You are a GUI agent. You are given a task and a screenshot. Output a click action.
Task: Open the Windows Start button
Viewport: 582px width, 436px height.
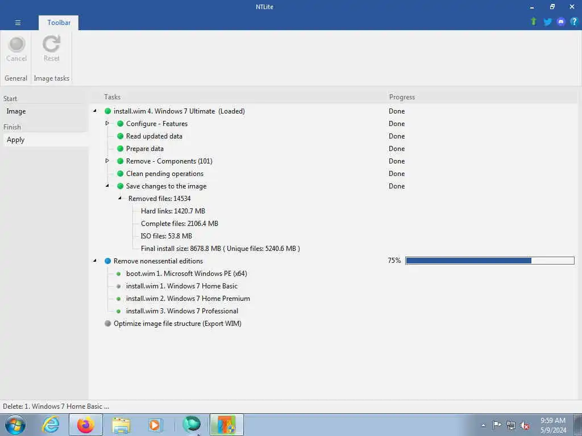pyautogui.click(x=15, y=425)
